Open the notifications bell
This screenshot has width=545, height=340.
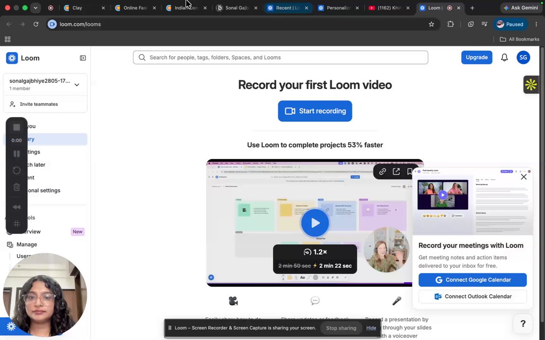[504, 58]
